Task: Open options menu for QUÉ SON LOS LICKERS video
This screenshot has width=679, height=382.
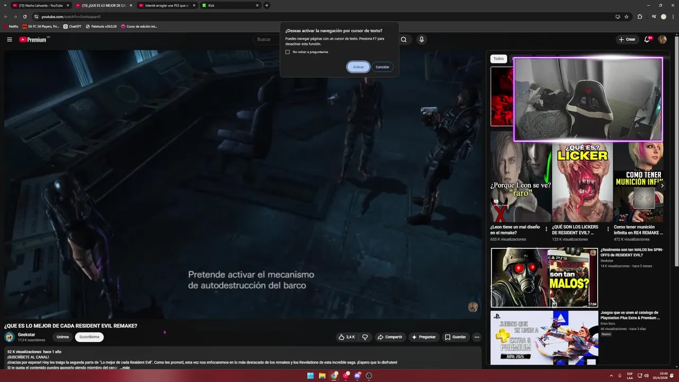Action: (608, 229)
